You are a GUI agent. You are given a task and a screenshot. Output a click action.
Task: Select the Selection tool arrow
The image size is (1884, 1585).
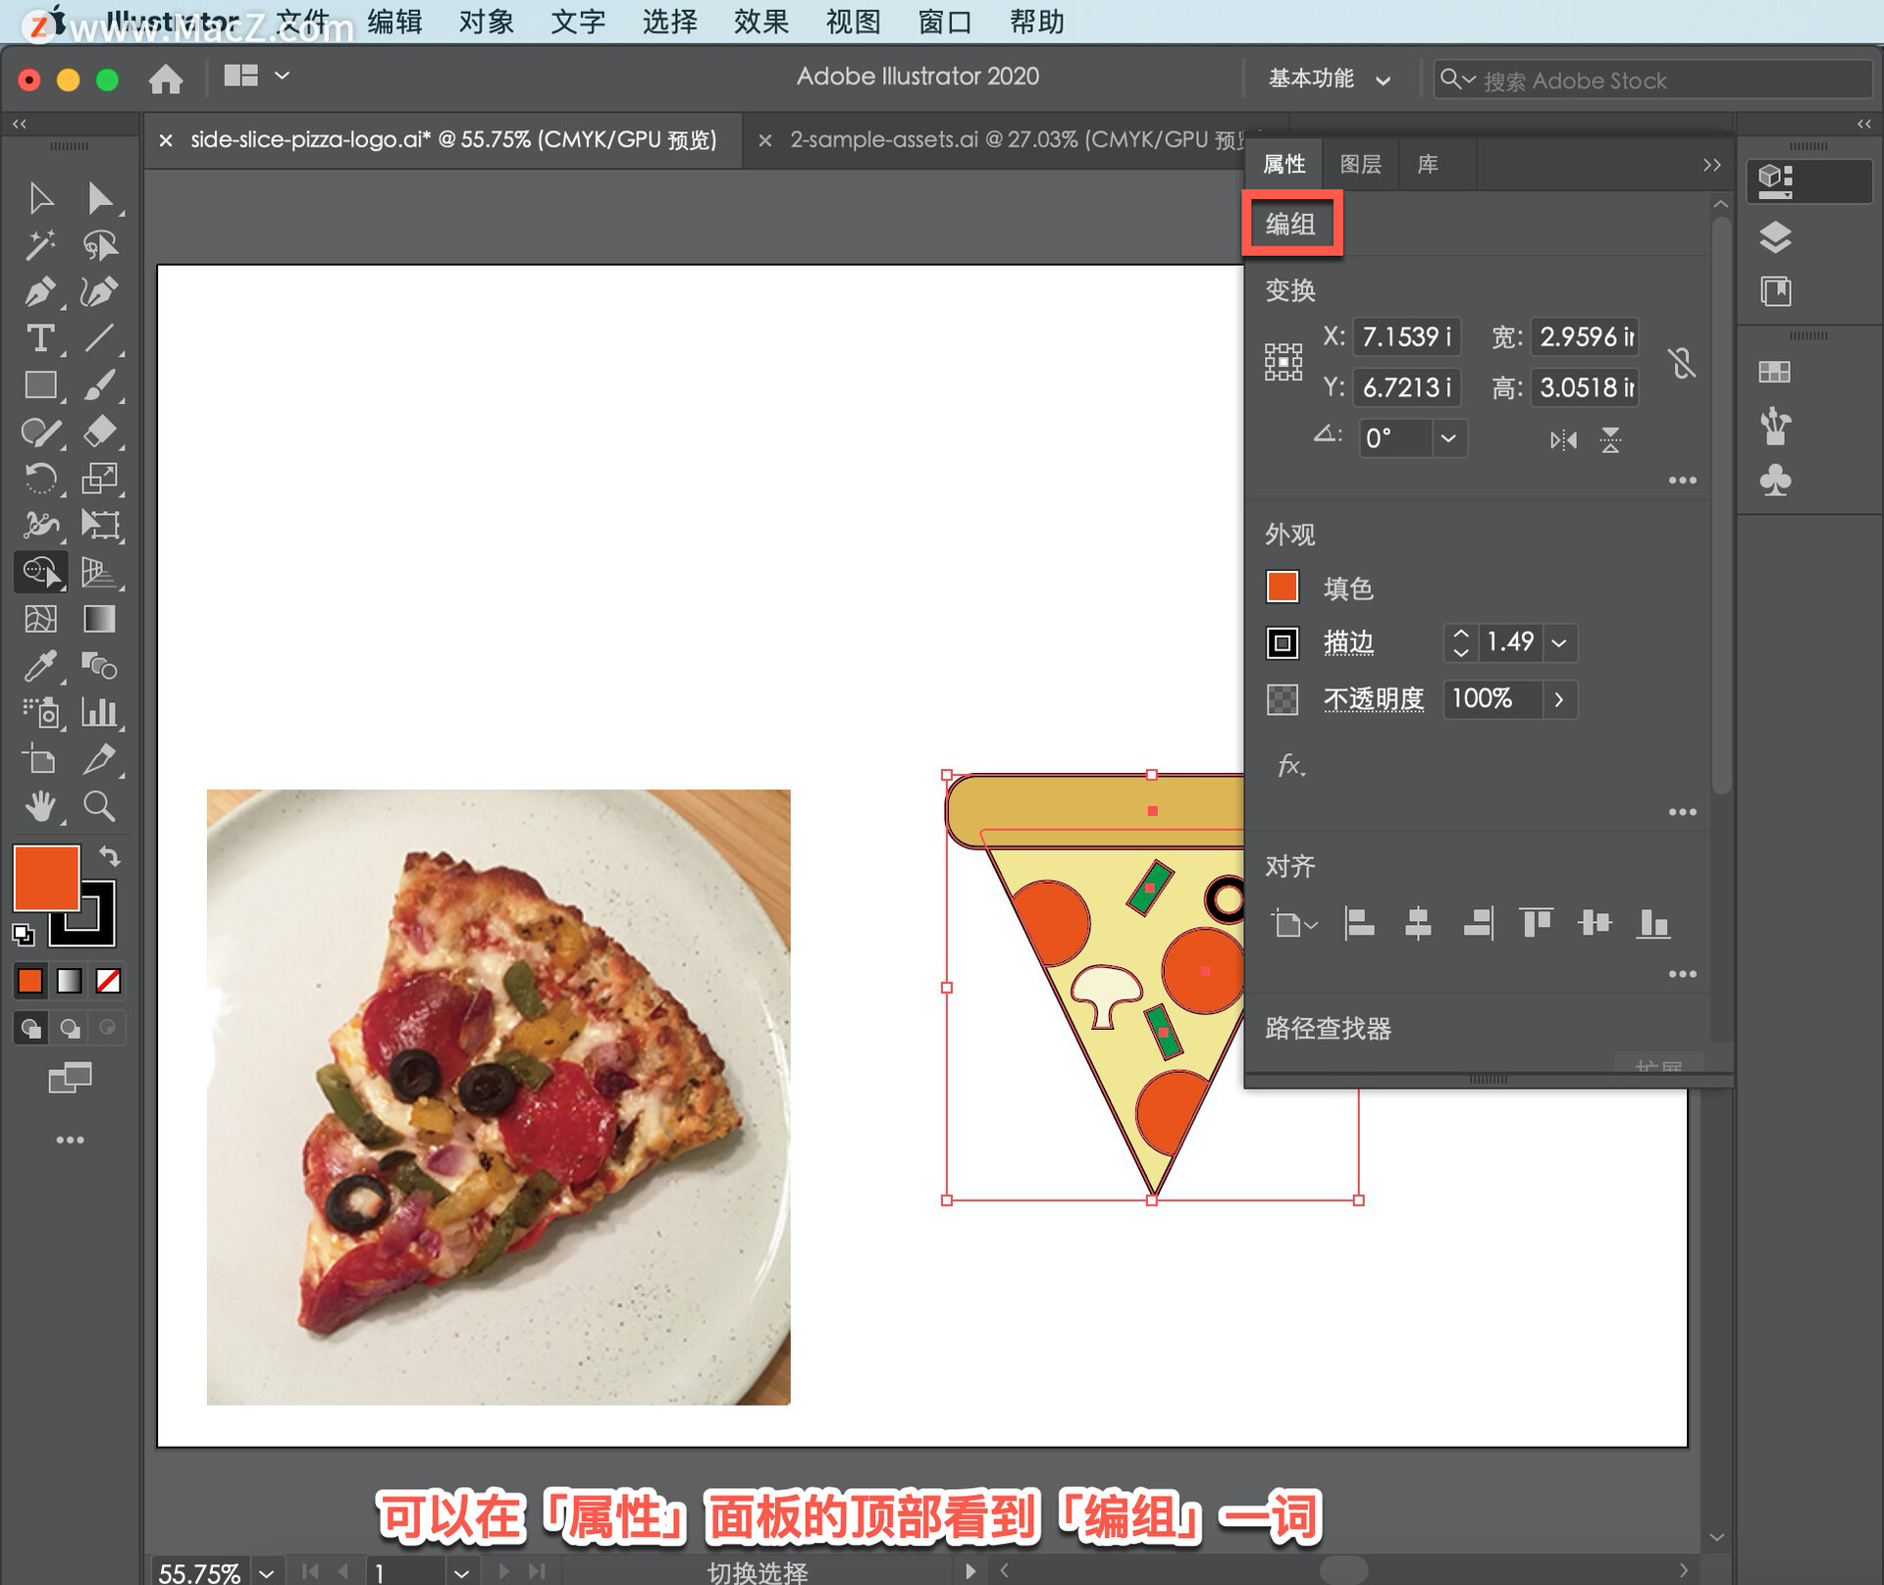click(x=40, y=198)
